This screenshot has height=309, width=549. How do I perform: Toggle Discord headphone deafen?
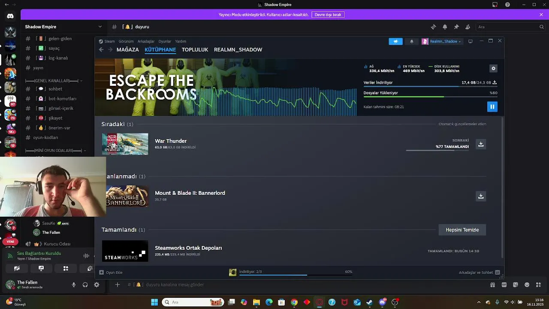(85, 285)
